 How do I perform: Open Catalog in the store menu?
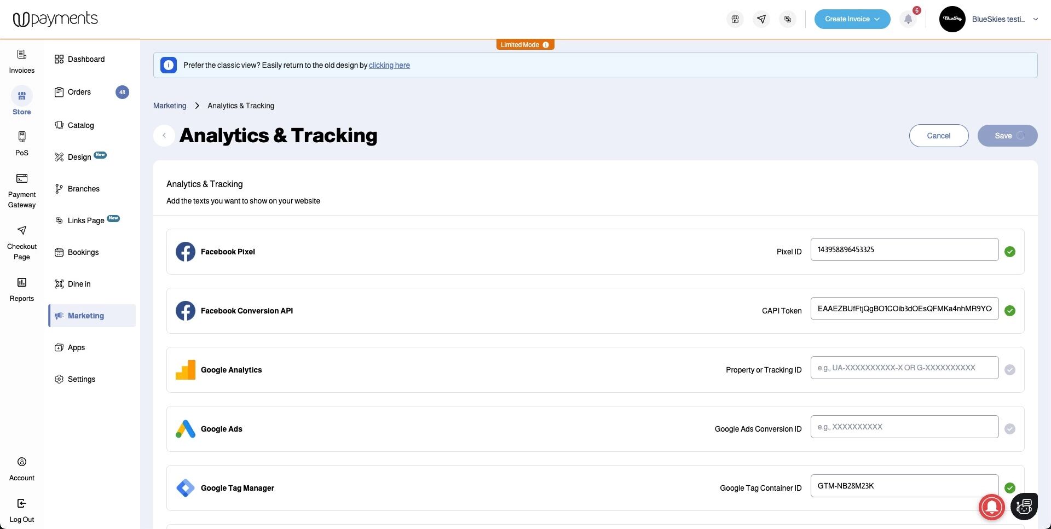[91, 125]
